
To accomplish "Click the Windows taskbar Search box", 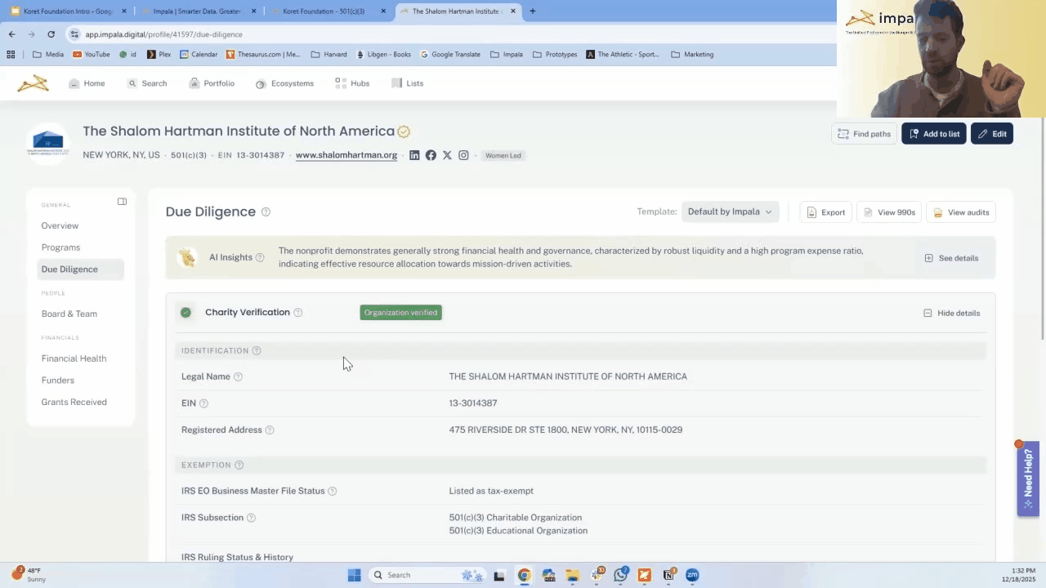I will [409, 575].
